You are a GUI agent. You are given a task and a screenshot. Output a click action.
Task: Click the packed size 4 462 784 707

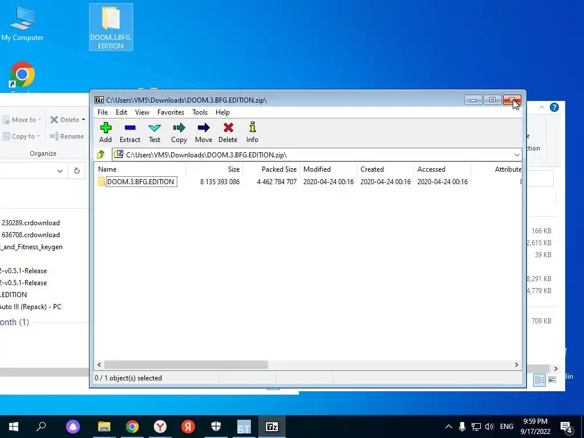(277, 182)
